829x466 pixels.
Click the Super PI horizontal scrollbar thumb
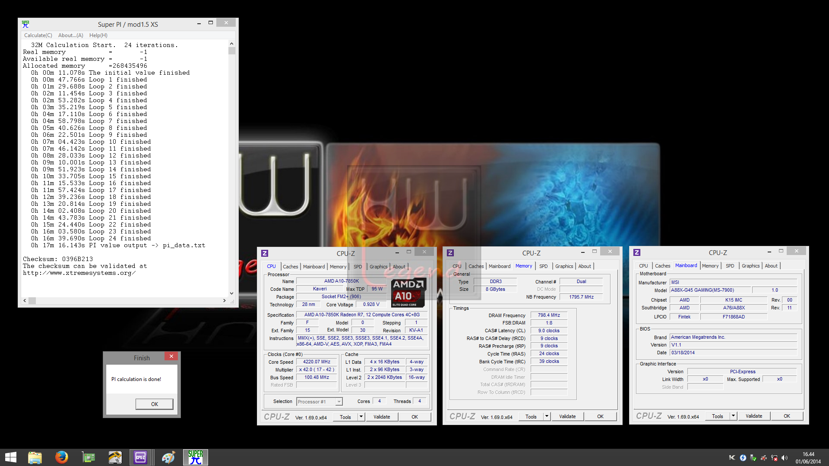tap(32, 301)
